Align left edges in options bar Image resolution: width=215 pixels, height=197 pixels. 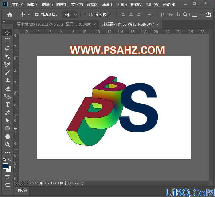[123, 14]
